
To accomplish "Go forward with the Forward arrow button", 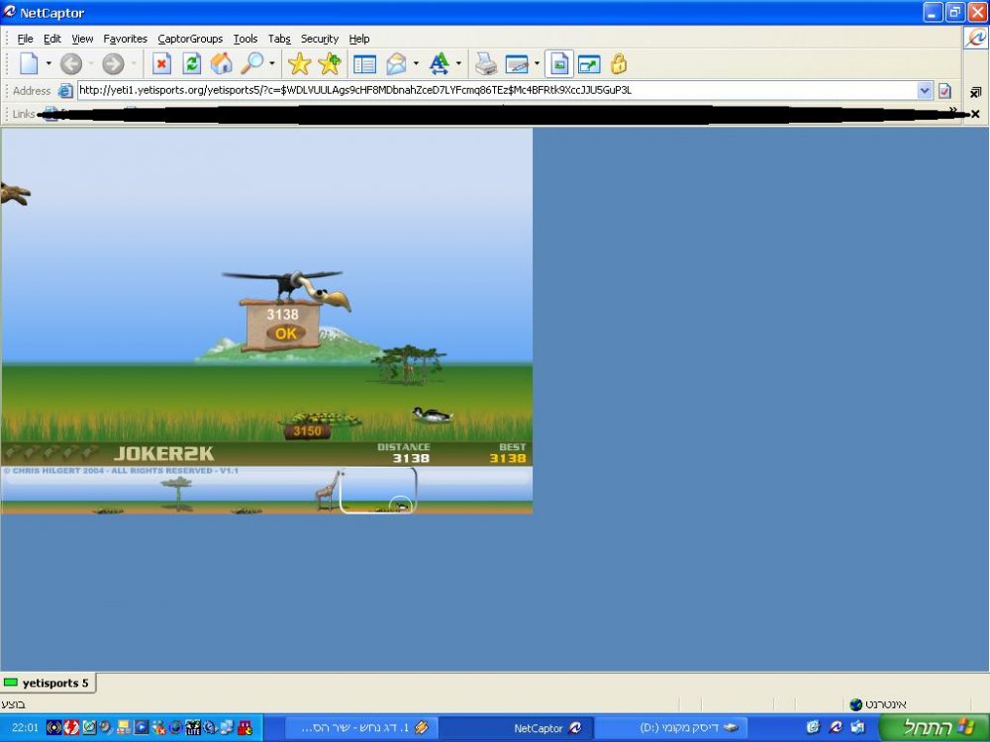I will [x=113, y=63].
